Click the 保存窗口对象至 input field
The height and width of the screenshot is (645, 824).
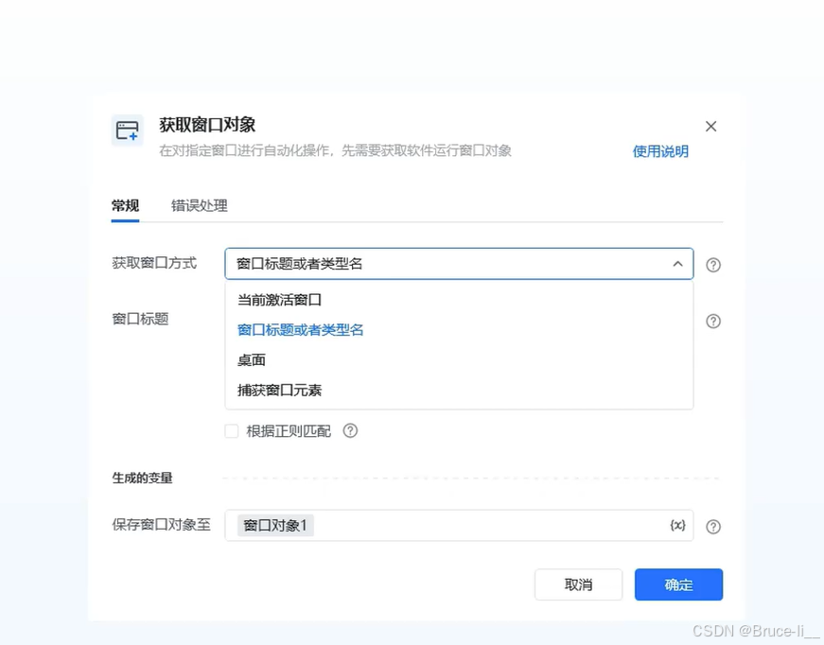coord(459,525)
